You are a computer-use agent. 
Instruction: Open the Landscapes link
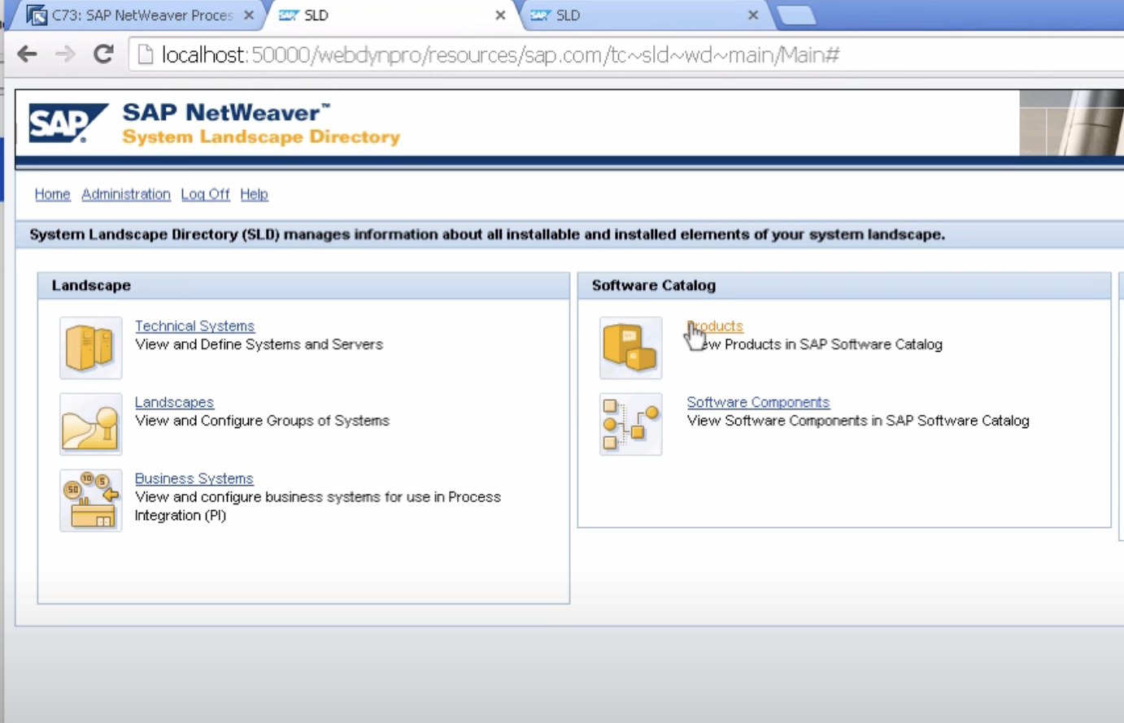pyautogui.click(x=174, y=402)
